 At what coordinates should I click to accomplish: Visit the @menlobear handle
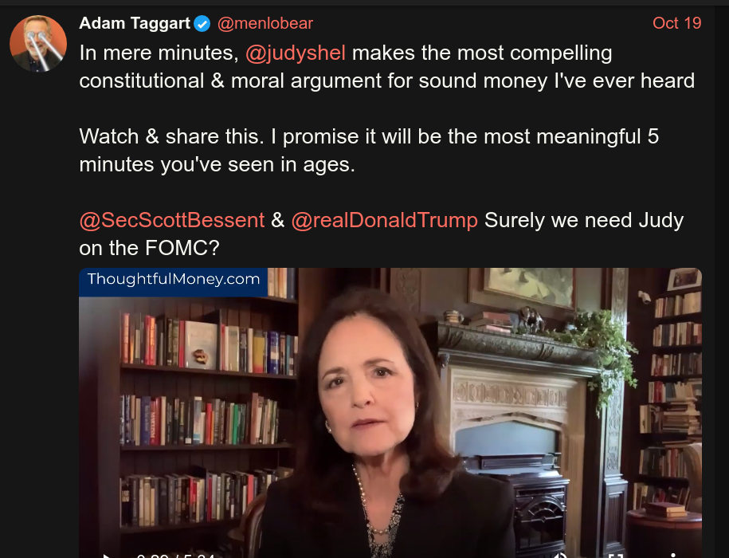pyautogui.click(x=265, y=23)
